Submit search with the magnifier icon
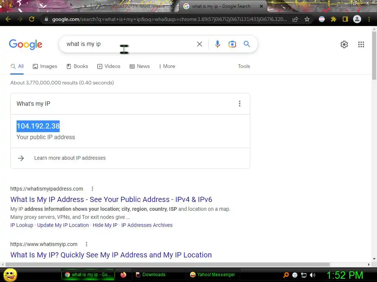377x282 pixels. coord(247,44)
